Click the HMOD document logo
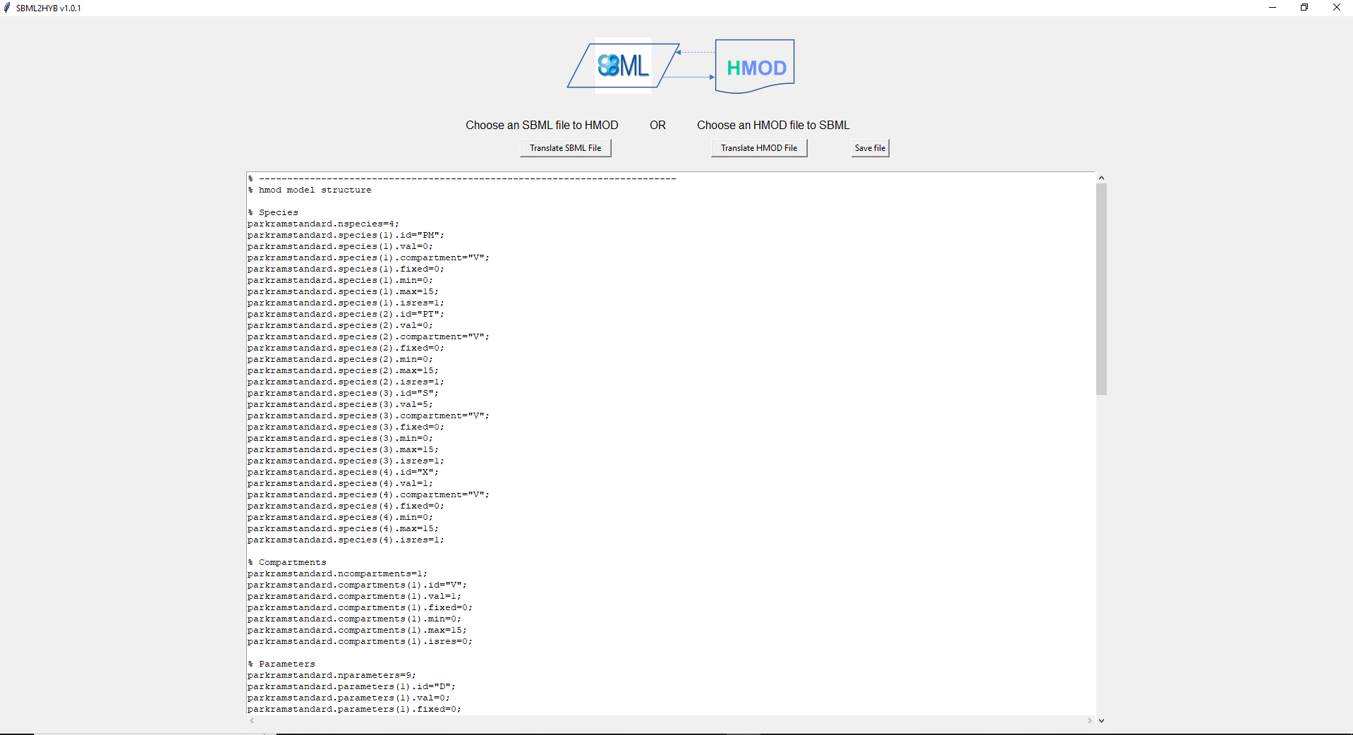 (x=755, y=66)
